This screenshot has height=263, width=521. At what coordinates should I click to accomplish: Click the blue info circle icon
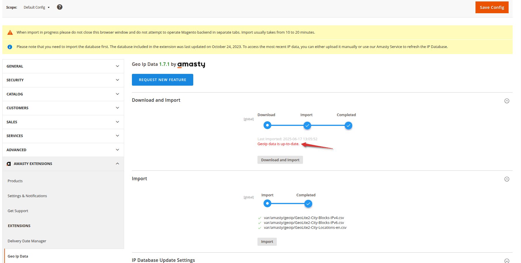pyautogui.click(x=10, y=47)
